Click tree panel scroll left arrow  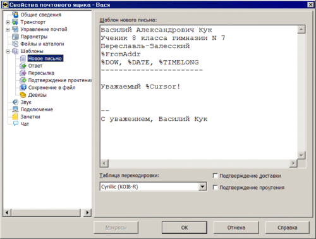7,212
